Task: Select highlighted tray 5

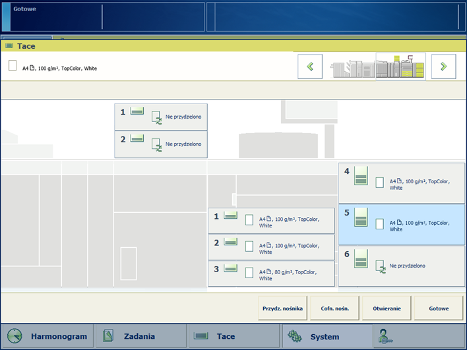Action: click(402, 224)
